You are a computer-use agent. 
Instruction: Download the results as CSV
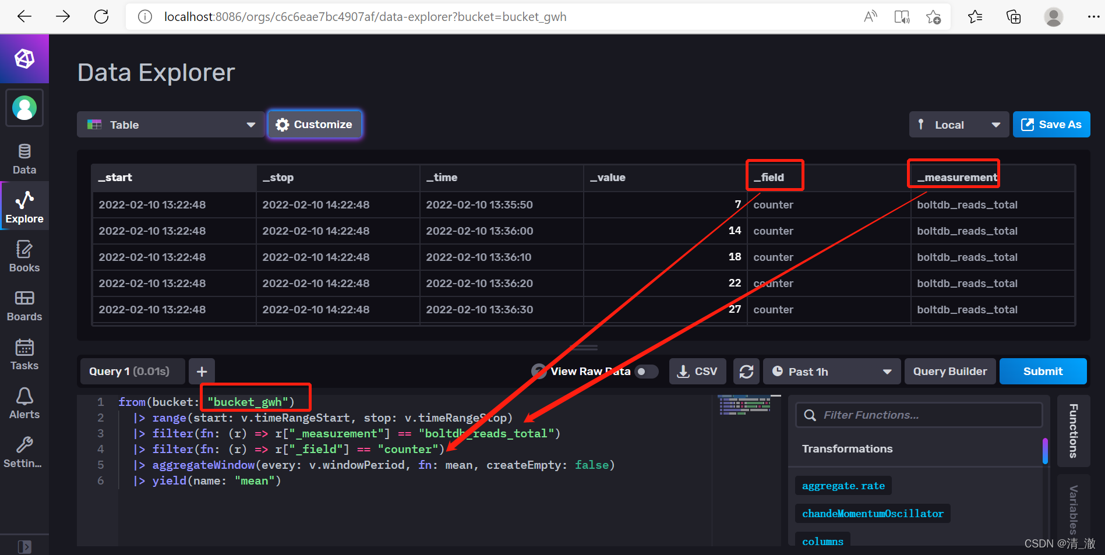[697, 371]
